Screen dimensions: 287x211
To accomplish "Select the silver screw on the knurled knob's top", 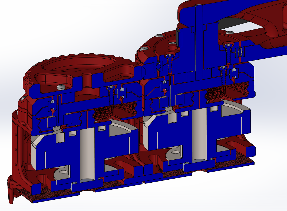I will (61, 87).
